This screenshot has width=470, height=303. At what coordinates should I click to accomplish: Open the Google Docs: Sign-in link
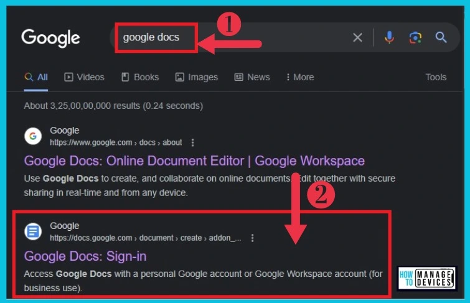click(85, 256)
